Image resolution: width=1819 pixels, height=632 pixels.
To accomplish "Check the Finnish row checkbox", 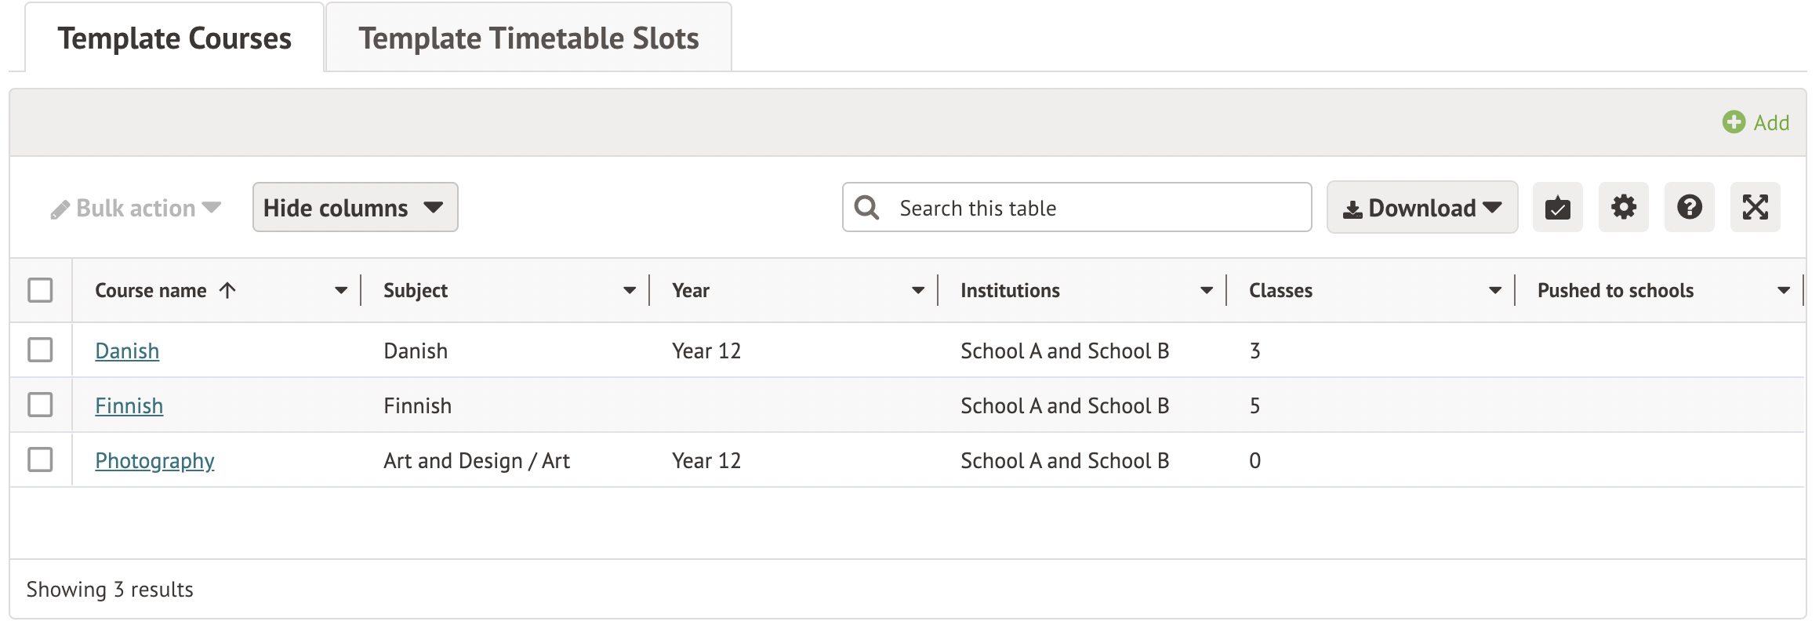I will pos(40,405).
